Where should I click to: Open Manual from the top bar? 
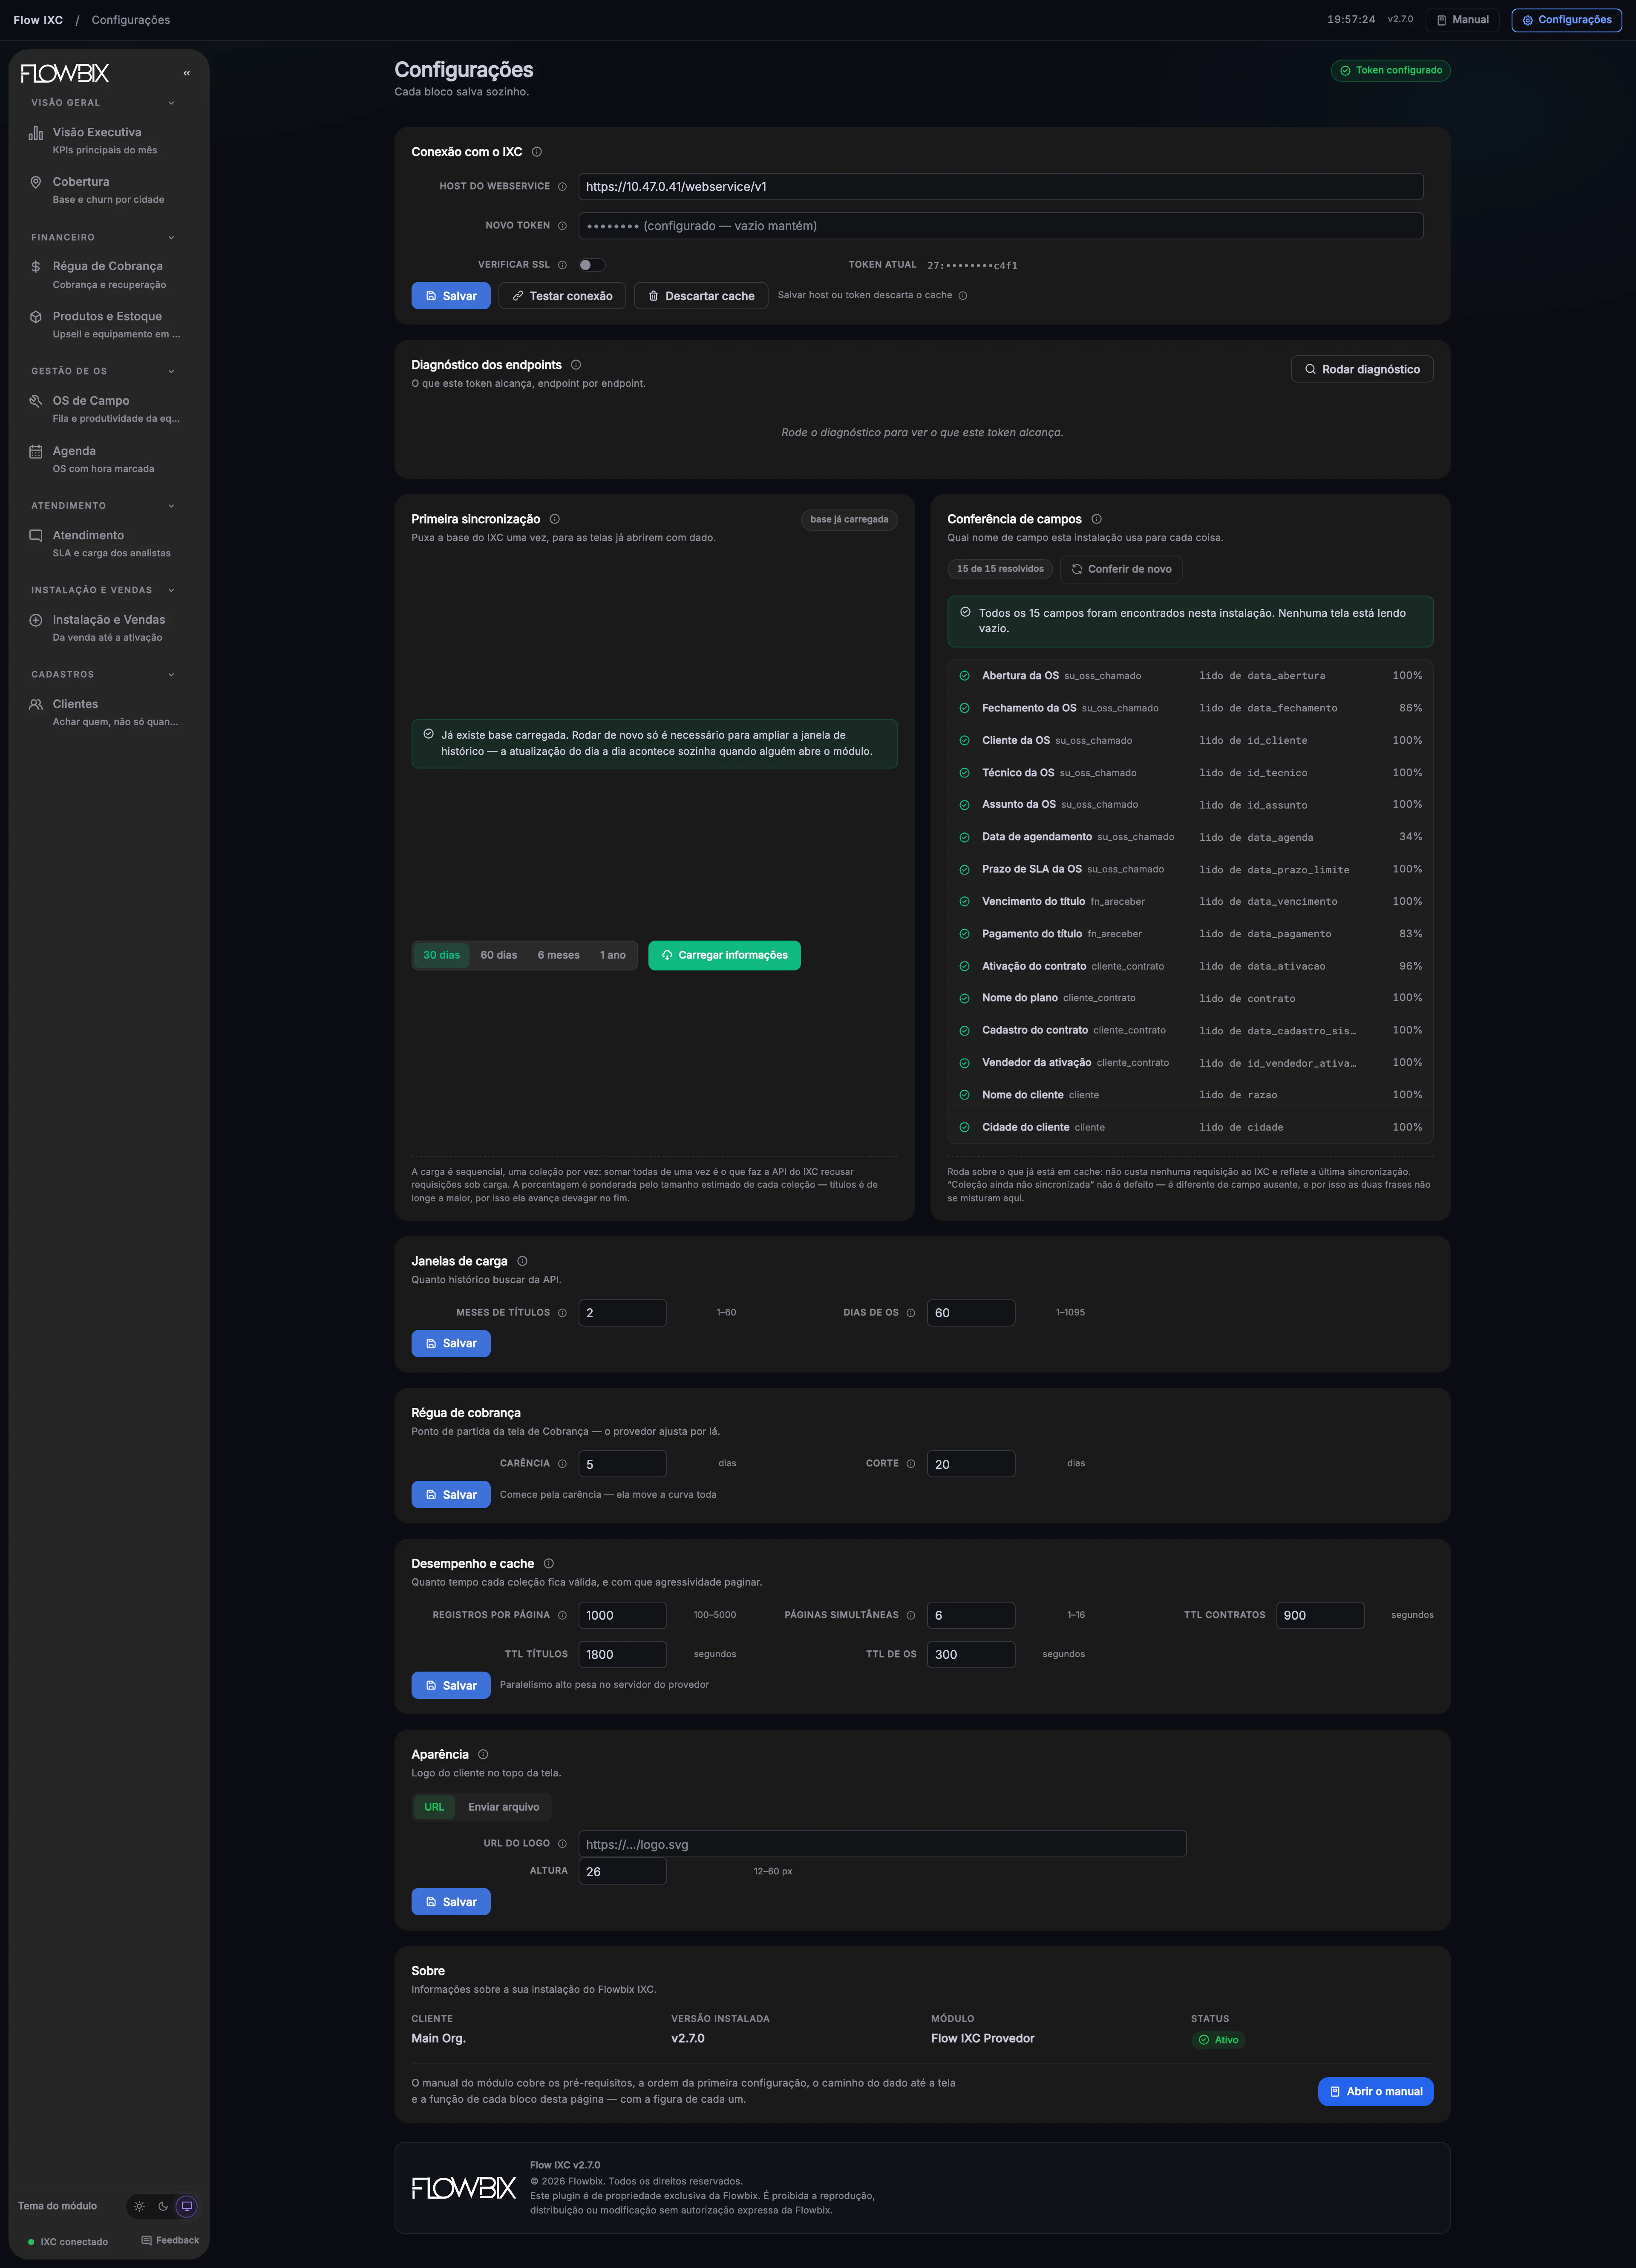1462,20
